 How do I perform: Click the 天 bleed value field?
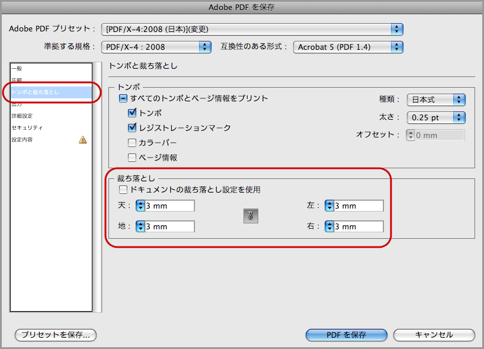pos(170,206)
